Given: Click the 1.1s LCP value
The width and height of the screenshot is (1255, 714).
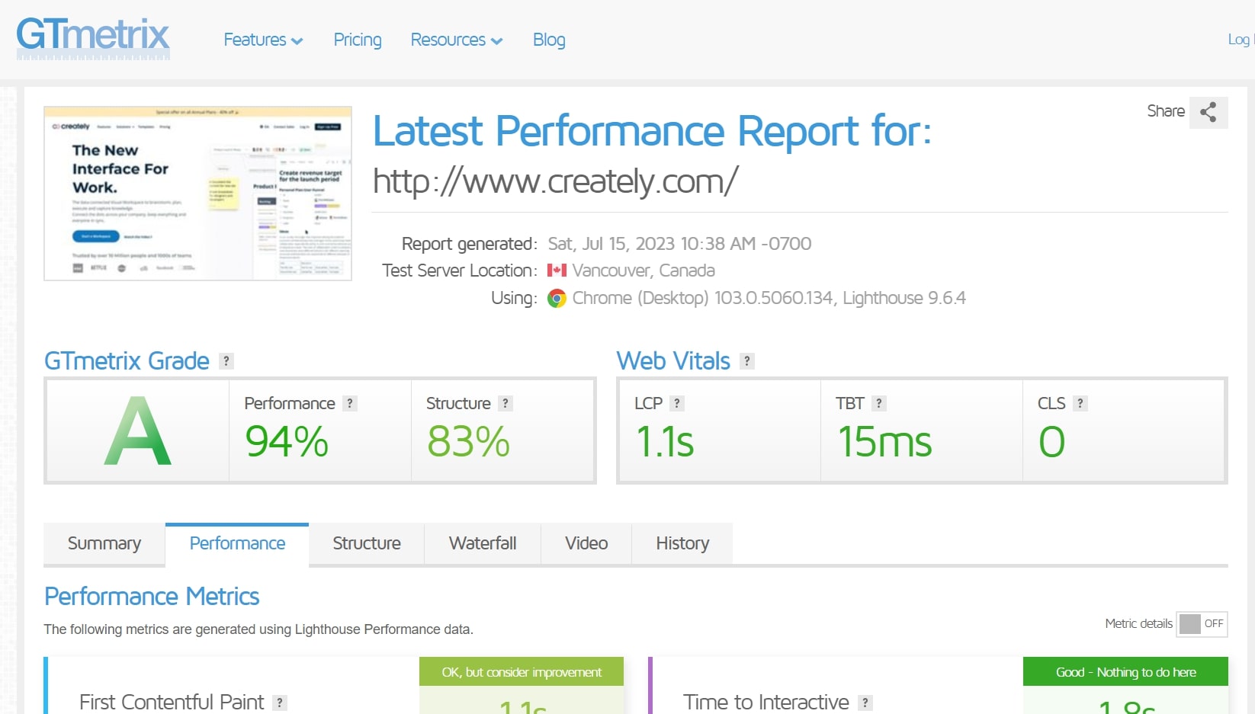Looking at the screenshot, I should tap(665, 442).
